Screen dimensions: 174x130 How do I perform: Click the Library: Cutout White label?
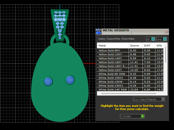click(116, 39)
